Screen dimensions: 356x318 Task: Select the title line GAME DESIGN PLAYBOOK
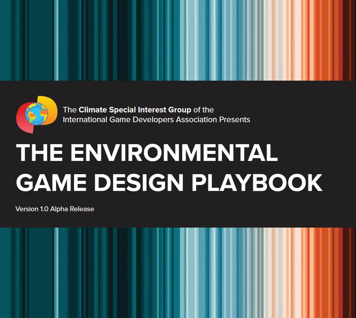pyautogui.click(x=169, y=182)
